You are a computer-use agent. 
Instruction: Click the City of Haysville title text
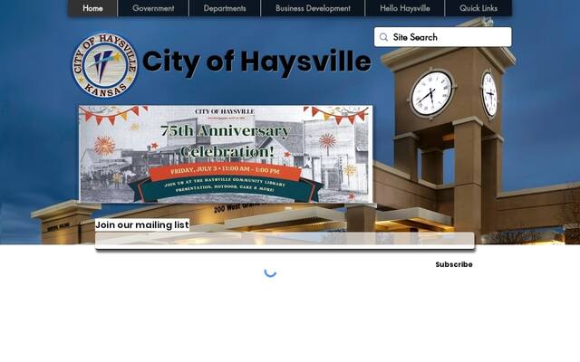pyautogui.click(x=256, y=61)
